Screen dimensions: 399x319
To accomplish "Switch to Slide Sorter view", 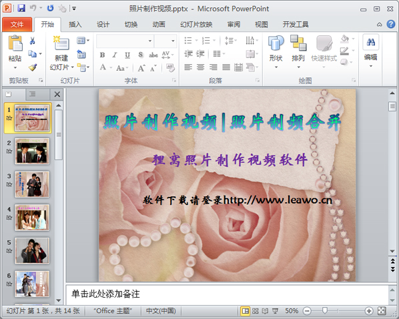I will [x=256, y=311].
